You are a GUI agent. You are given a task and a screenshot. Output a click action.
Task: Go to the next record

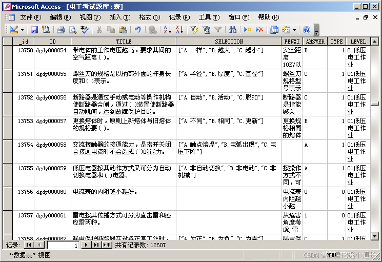pos(86,245)
